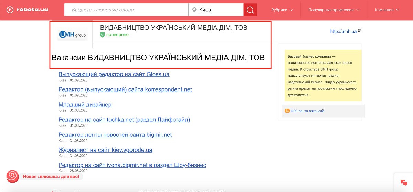Viewport: 413px width, 192px height.
Task: Expand the Популярные профессии dropdown
Action: click(x=334, y=10)
